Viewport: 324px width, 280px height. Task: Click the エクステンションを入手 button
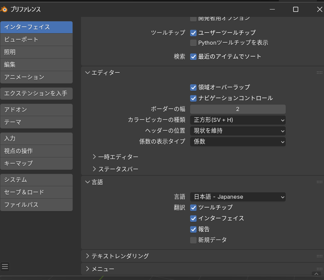36,93
